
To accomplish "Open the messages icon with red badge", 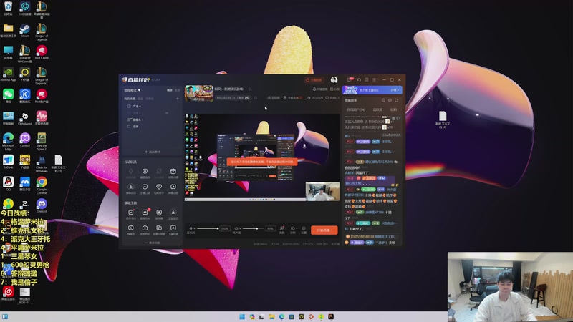I will coord(350,79).
